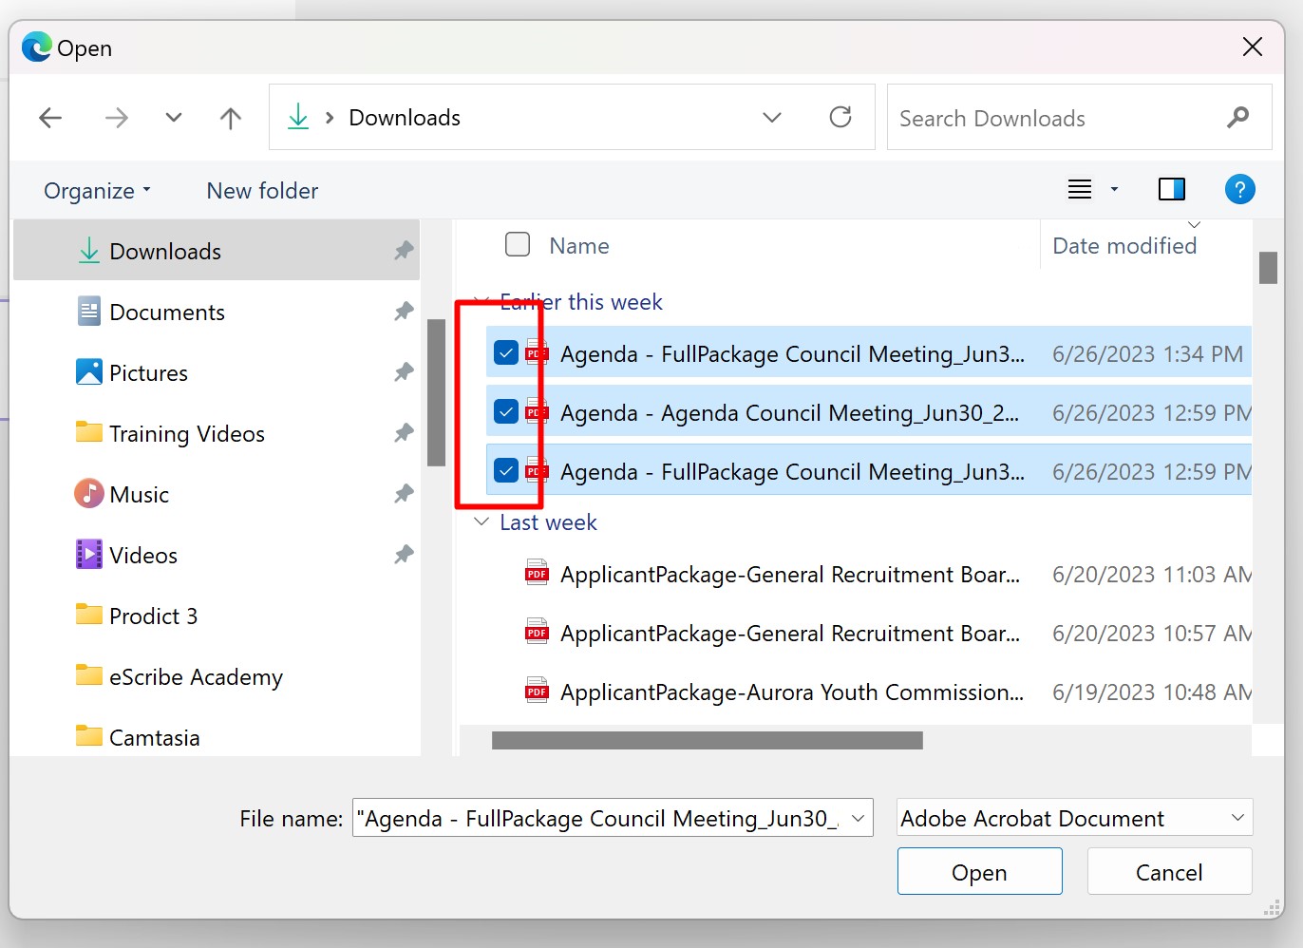The image size is (1303, 948).
Task: Open the Organize menu
Action: pos(96,190)
